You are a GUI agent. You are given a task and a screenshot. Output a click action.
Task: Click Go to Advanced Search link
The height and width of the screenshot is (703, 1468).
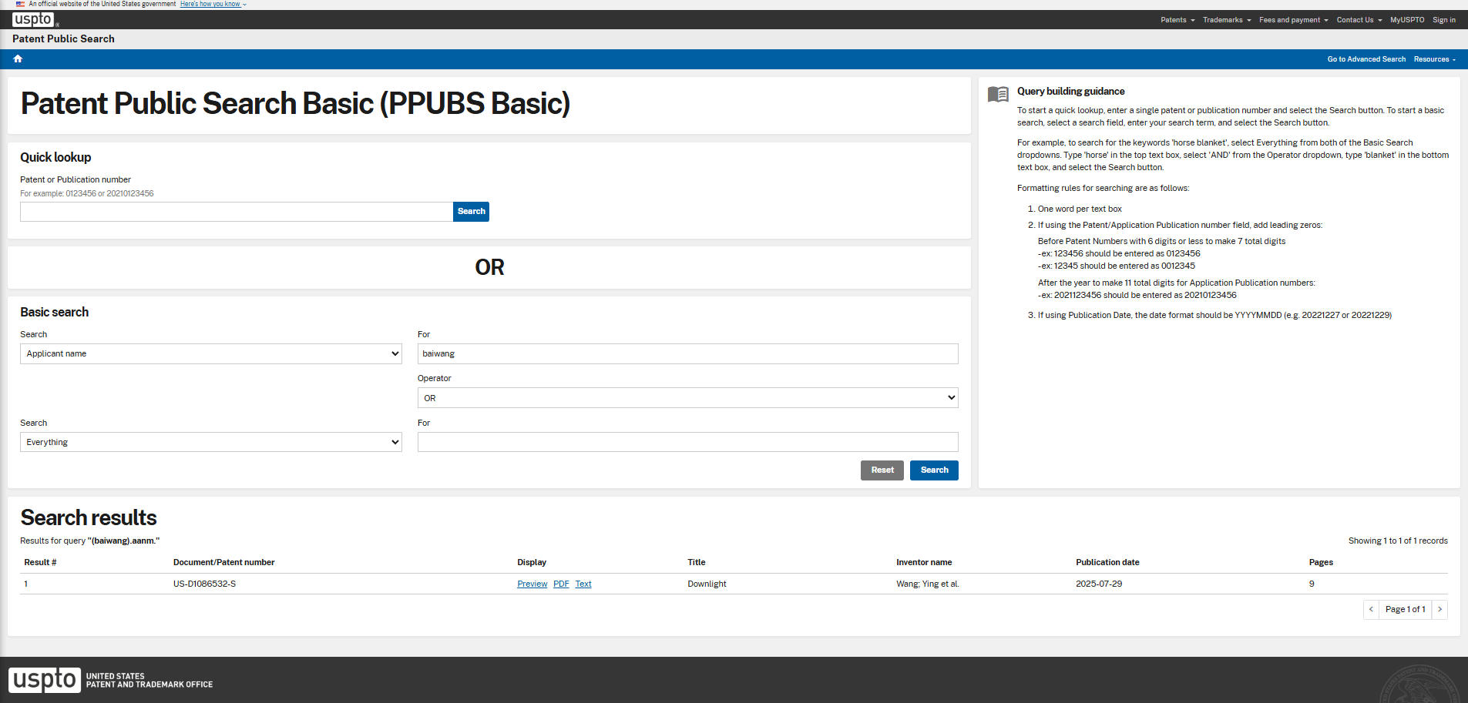[x=1366, y=59]
